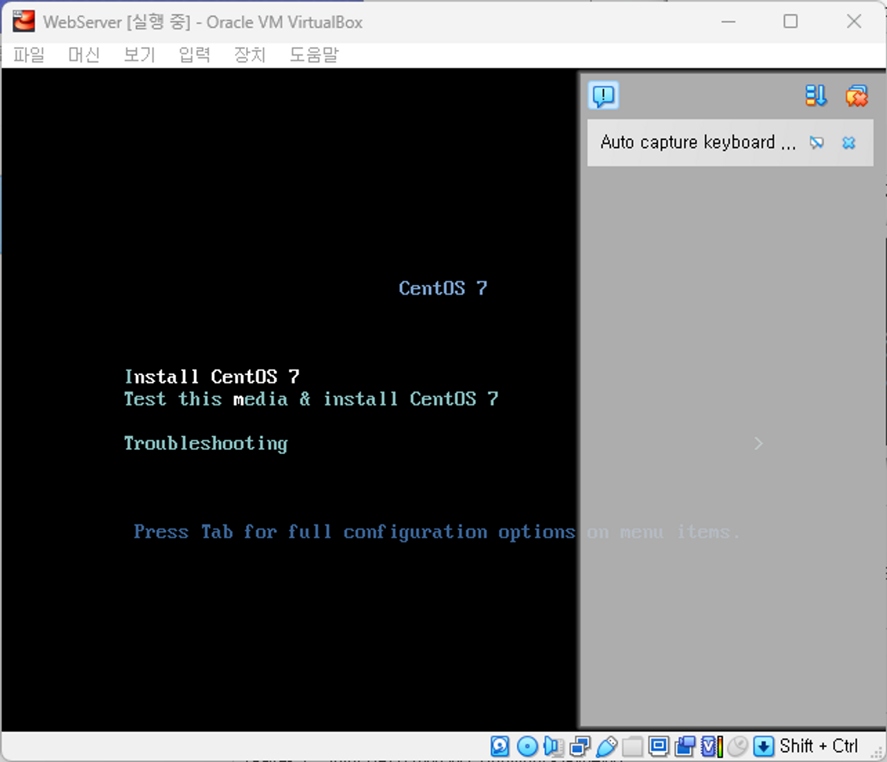Open the display settings status icon
Screen dimensions: 887x762
coord(658,746)
